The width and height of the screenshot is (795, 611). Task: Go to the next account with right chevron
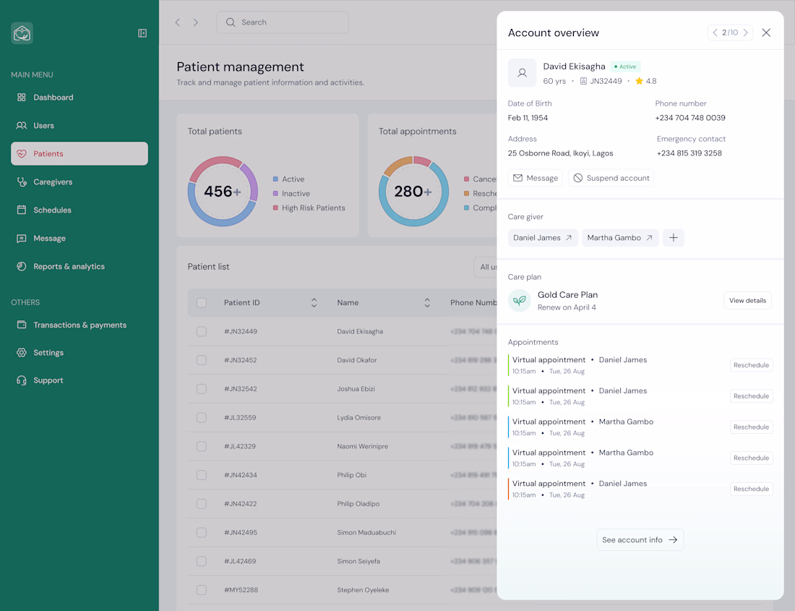point(746,33)
